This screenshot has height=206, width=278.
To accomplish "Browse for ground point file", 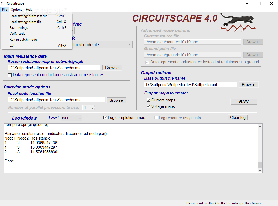I will [253, 55].
